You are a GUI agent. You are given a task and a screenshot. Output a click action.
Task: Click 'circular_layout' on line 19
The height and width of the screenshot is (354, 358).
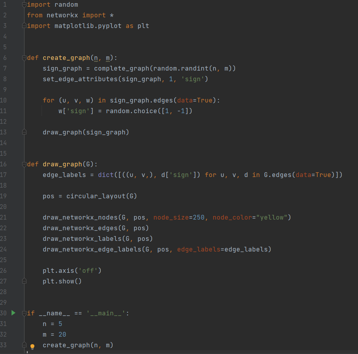point(96,196)
